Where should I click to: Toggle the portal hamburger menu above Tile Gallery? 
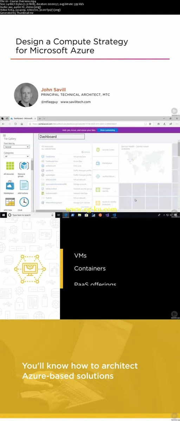[x=5, y=136]
